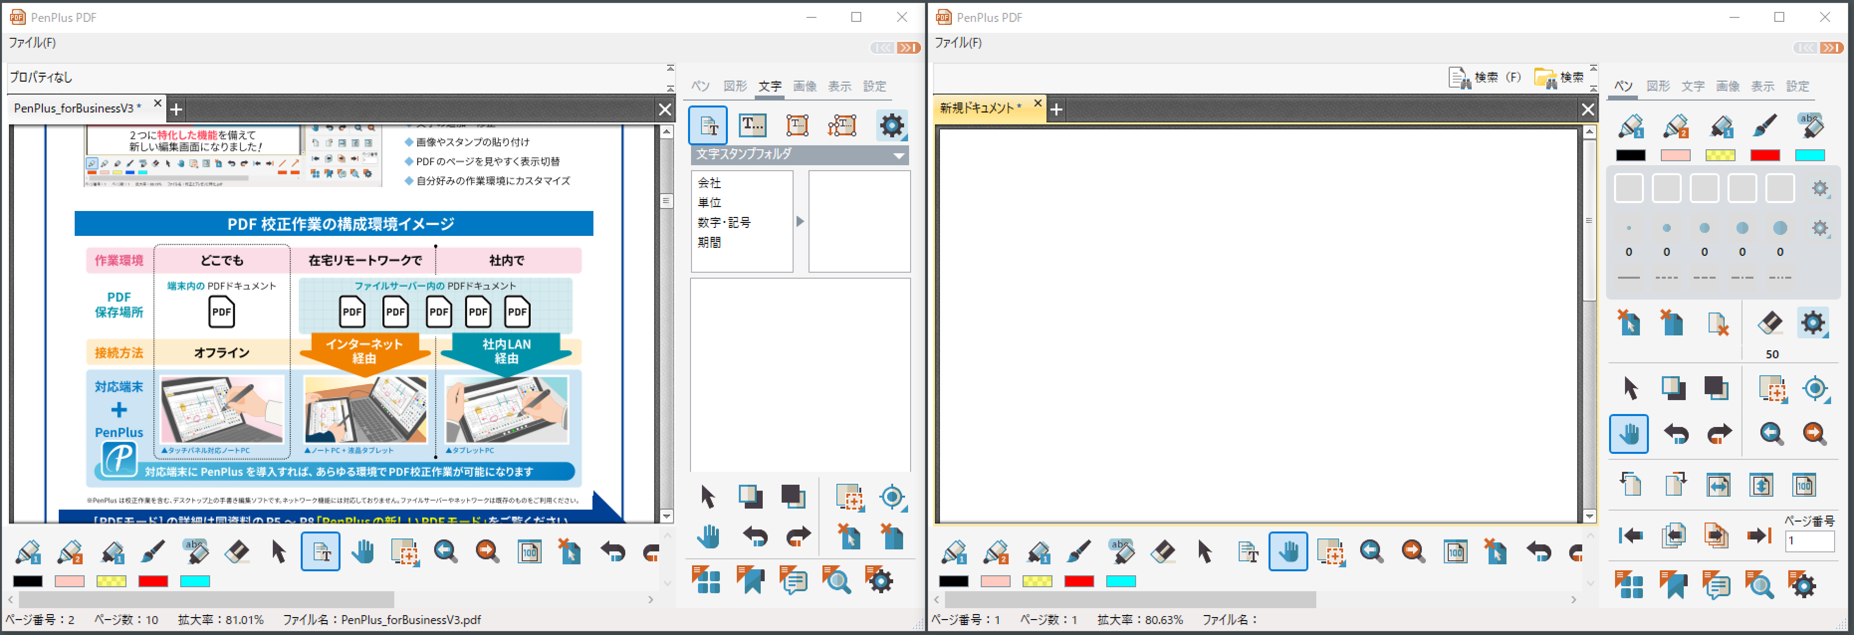Show 100% zoom in right panel

pos(1804,485)
